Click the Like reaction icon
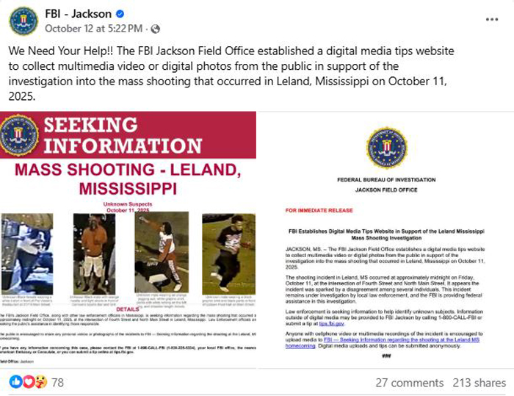 point(15,382)
